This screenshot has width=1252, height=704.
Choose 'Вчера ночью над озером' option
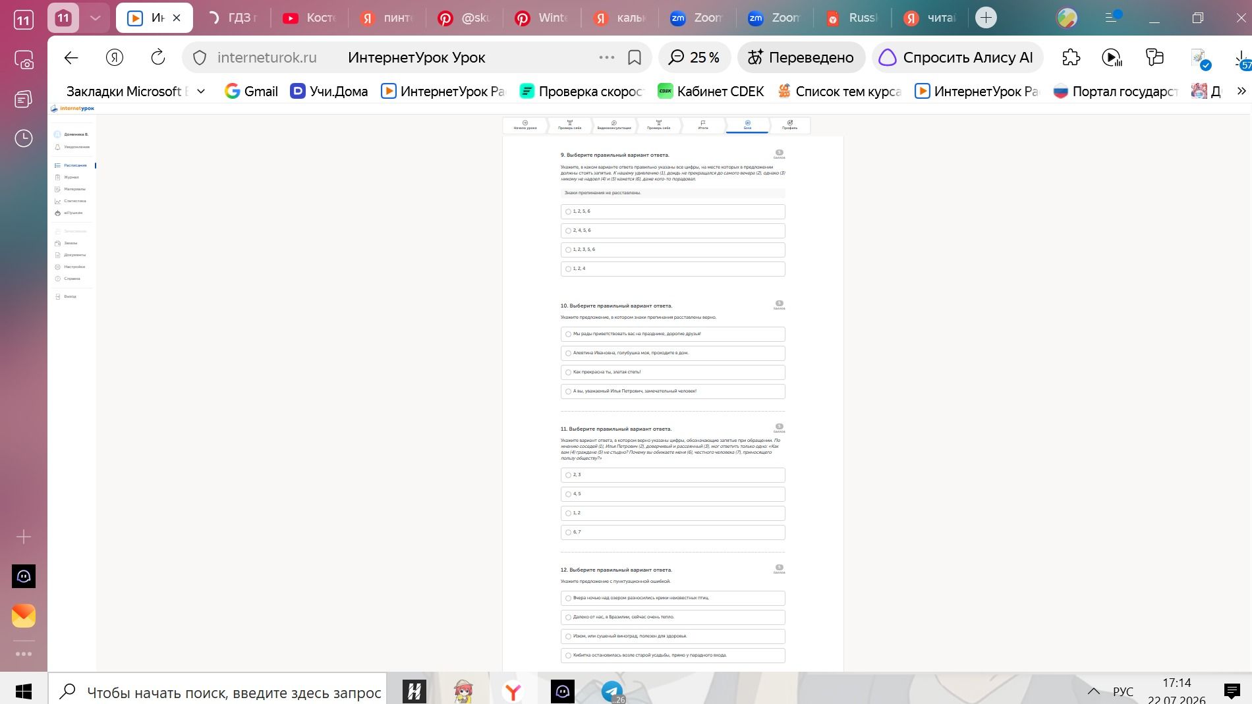coord(673,598)
